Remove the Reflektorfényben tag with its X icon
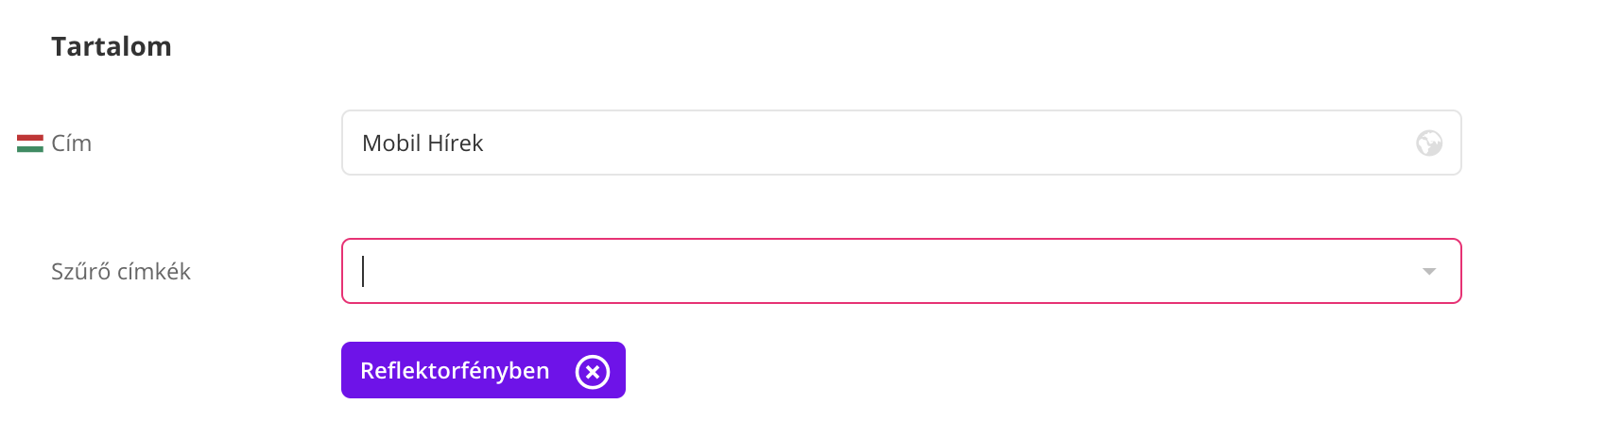Viewport: 1605px width, 438px height. (593, 371)
